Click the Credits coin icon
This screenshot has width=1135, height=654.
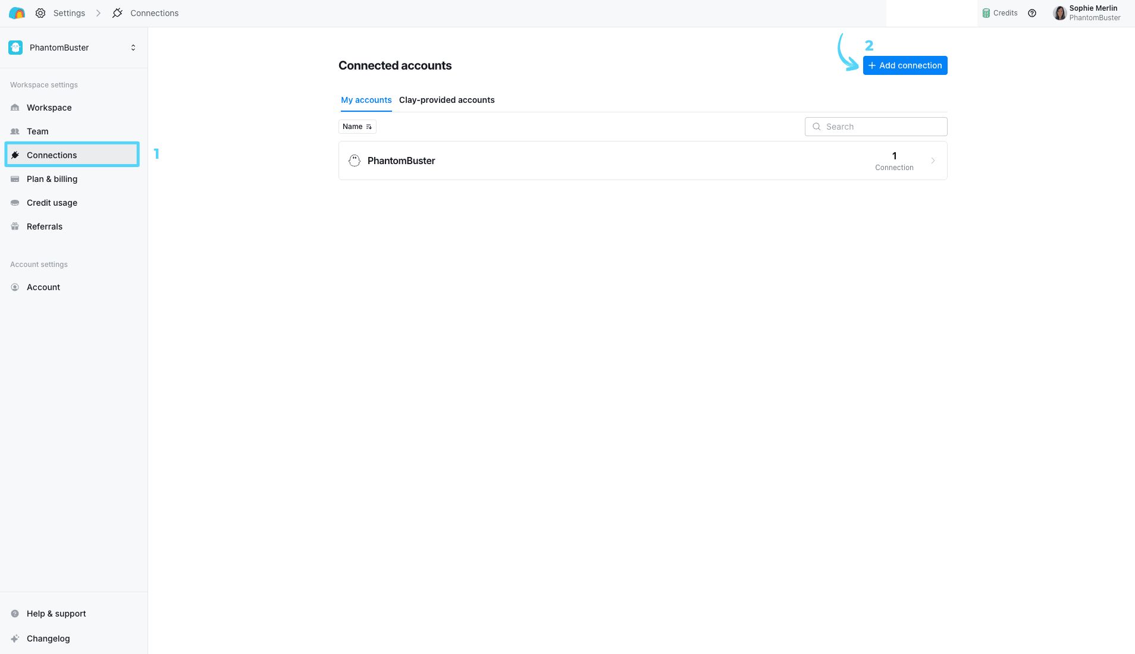click(986, 13)
